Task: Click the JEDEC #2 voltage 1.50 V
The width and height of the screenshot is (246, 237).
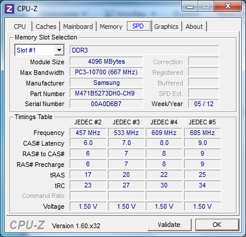Action: [x=88, y=206]
